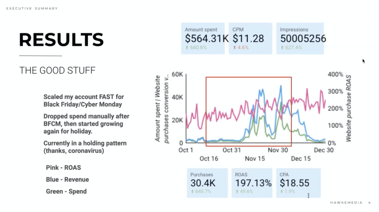Click the red arrow under CPM value
The width and height of the screenshot is (379, 212).
coord(234,47)
